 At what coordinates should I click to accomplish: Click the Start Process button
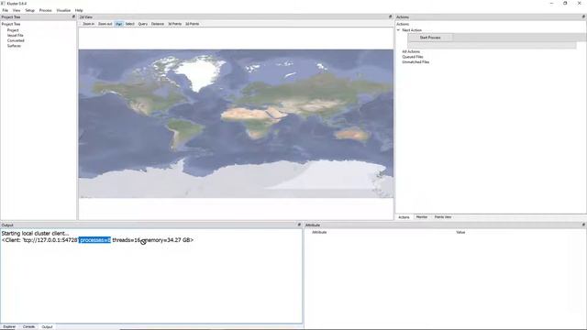430,38
